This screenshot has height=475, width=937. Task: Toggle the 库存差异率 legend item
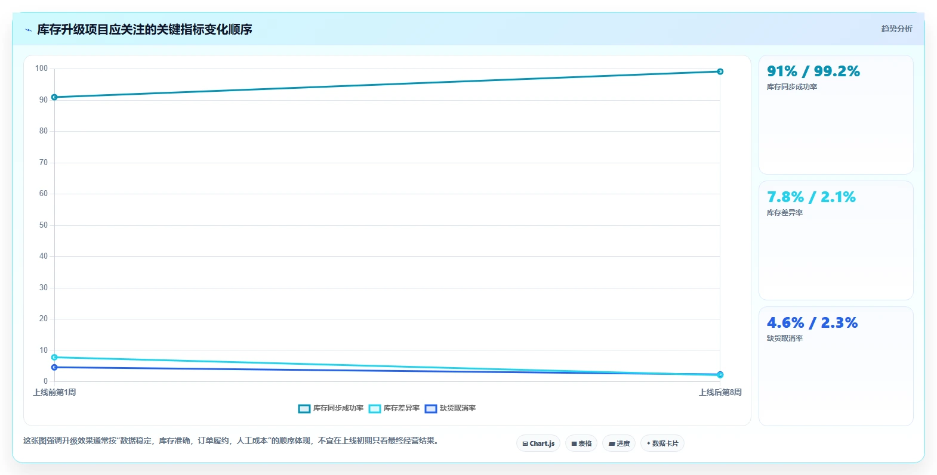pos(394,408)
